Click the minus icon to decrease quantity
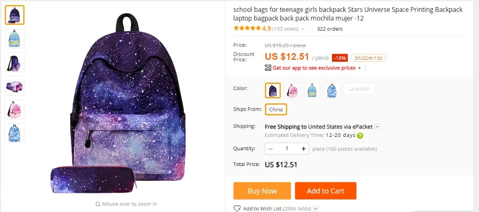 (270, 148)
